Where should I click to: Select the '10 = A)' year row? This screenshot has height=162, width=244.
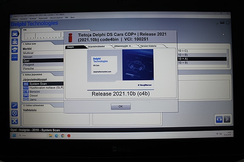tap(202, 59)
